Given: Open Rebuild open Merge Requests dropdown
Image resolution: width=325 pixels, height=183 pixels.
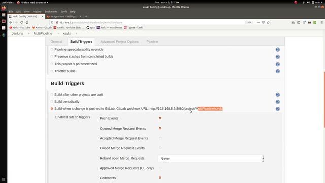Looking at the screenshot, I should pos(211,158).
